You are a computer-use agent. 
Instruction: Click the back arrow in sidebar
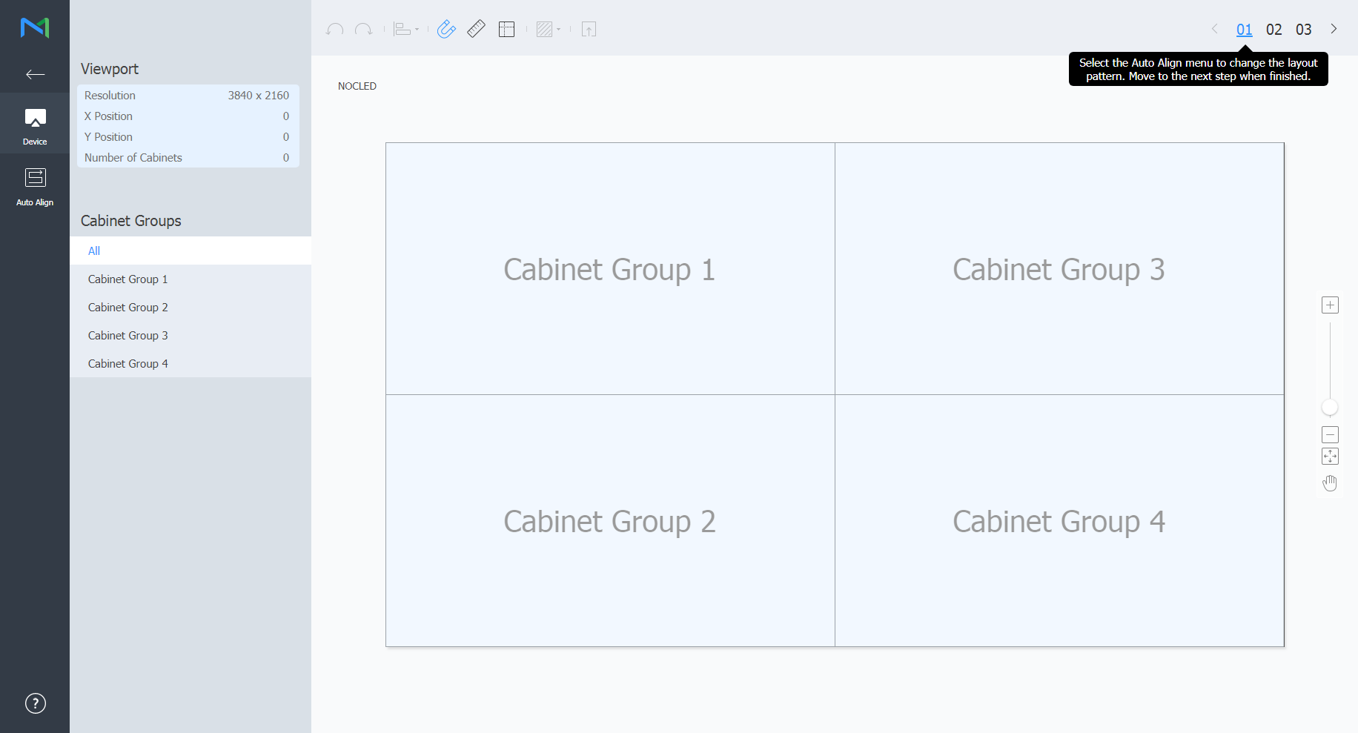pyautogui.click(x=35, y=74)
